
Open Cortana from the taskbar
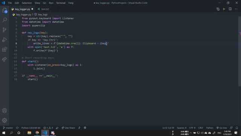click(x=19, y=133)
